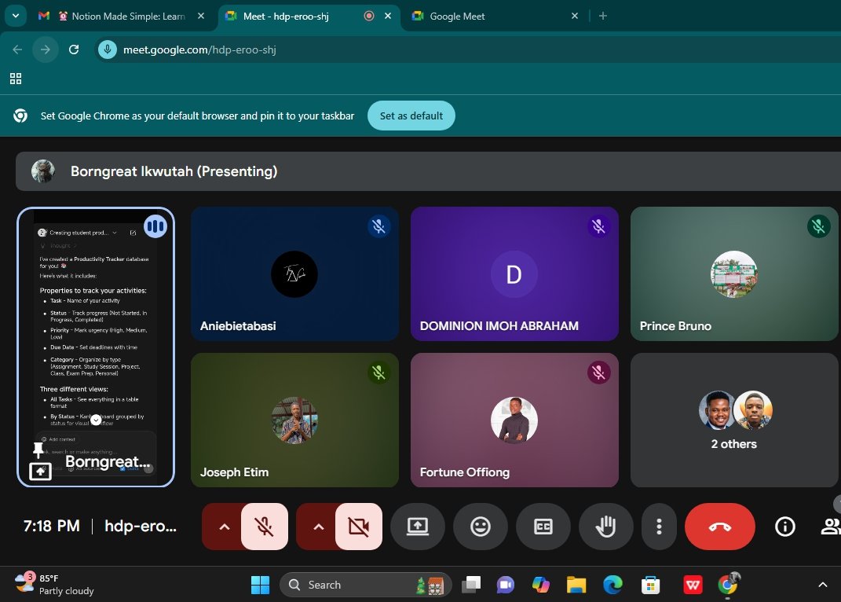Expand the microphone audio settings chevron
This screenshot has height=602, width=841.
coord(224,527)
